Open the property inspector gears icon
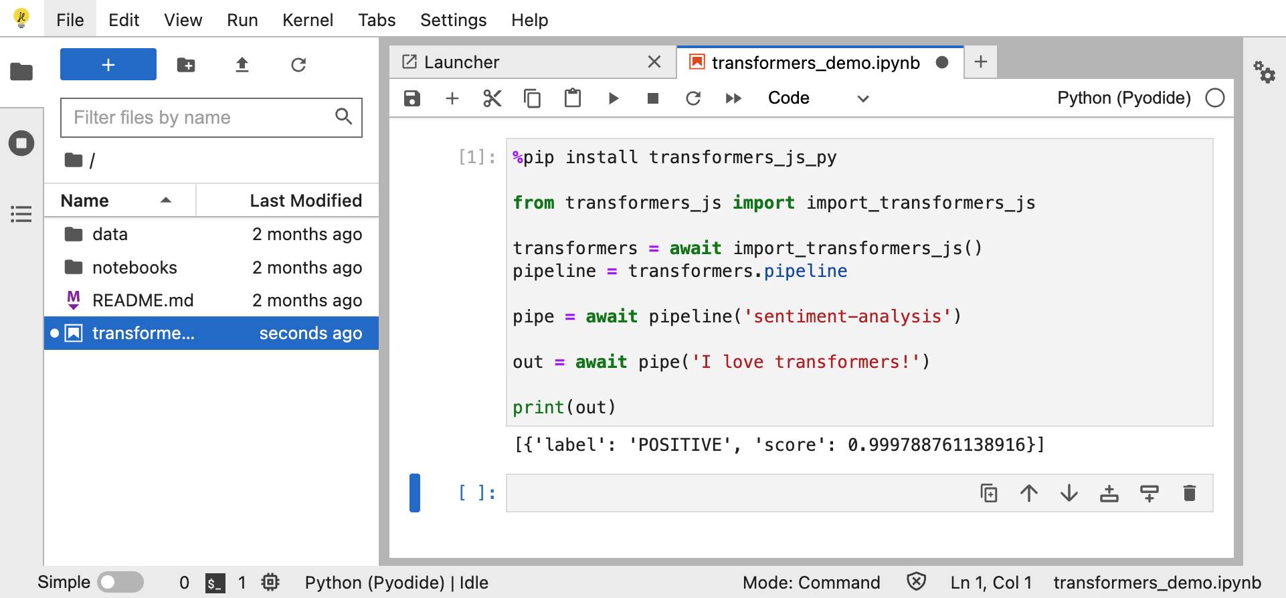The image size is (1286, 598). 1265,72
